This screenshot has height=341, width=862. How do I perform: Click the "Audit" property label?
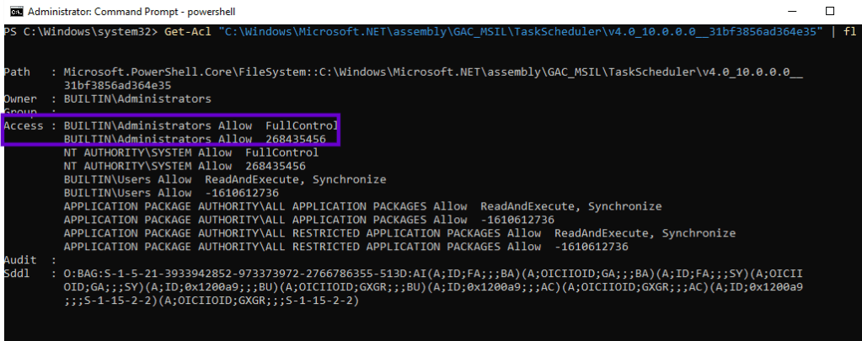click(20, 260)
